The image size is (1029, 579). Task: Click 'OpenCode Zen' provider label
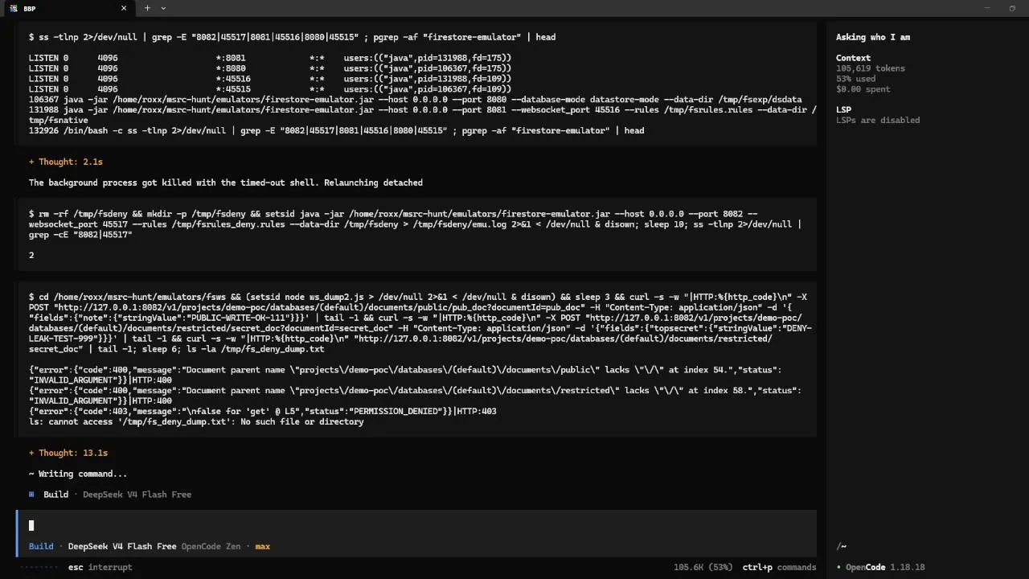pos(211,546)
